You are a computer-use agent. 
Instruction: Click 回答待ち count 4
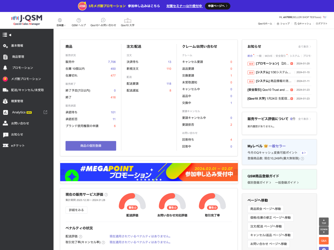pos(231,140)
